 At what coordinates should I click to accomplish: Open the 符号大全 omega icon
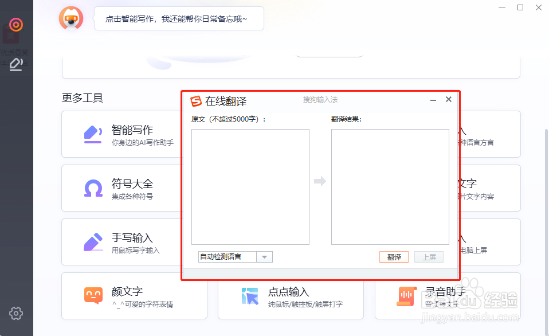click(x=93, y=189)
